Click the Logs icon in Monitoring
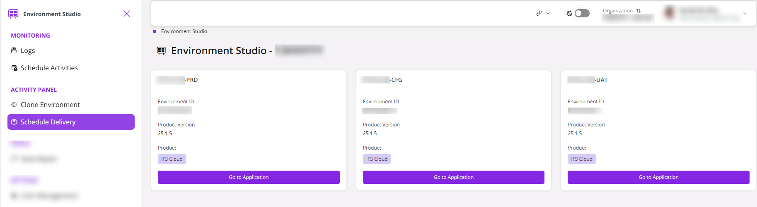This screenshot has width=757, height=207. (x=14, y=50)
